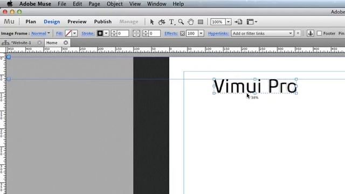345x194 pixels.
Task: Select the Crop tool
Action: click(162, 22)
